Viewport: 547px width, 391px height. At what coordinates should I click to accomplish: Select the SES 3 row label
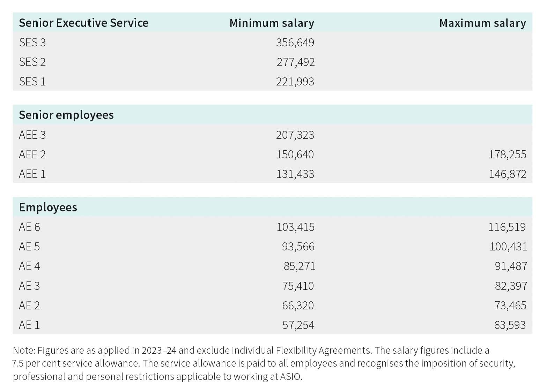pos(32,43)
